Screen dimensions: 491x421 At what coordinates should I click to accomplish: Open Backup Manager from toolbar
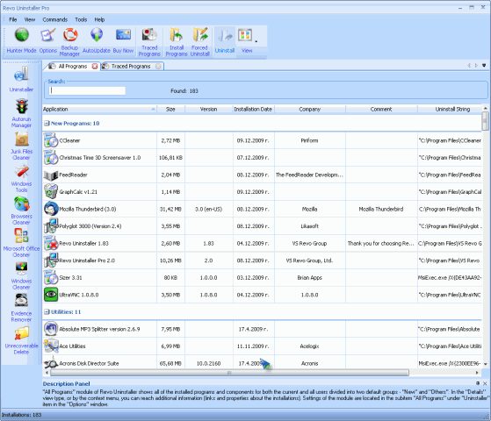[70, 42]
